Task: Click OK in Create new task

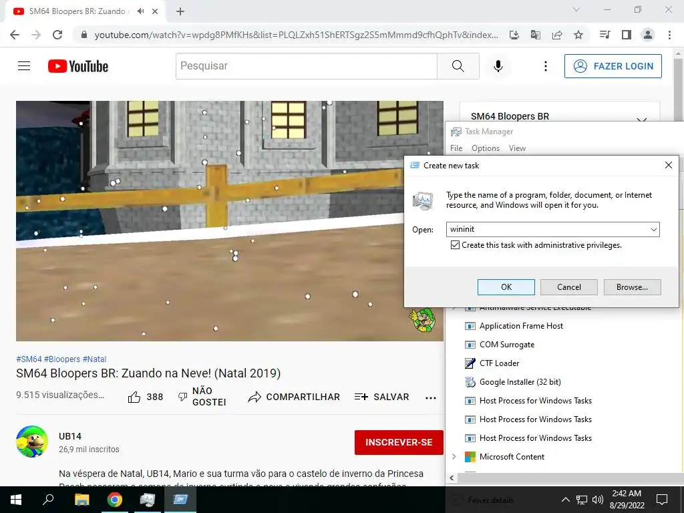Action: coord(506,287)
